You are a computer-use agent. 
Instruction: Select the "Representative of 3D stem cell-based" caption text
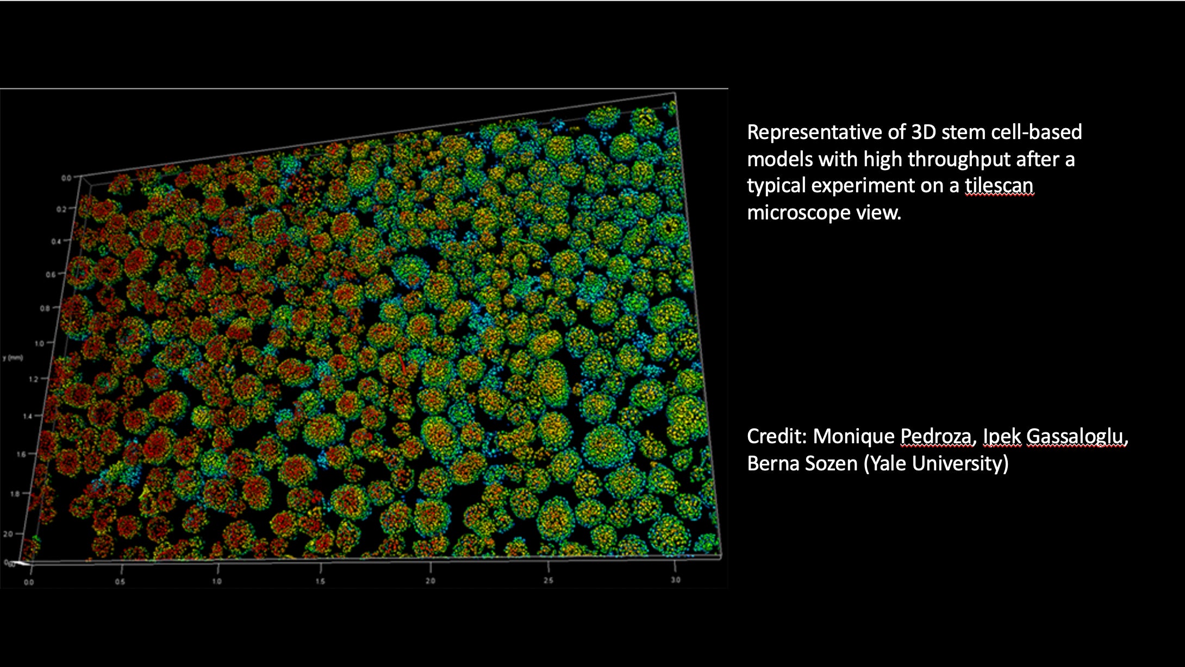pos(914,132)
